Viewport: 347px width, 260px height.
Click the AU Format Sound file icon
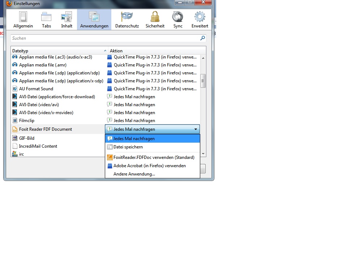pyautogui.click(x=15, y=89)
